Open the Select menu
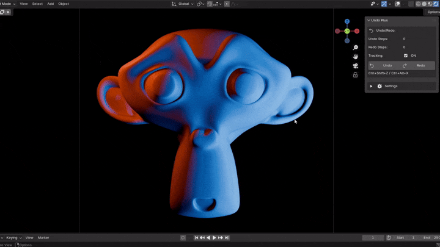The width and height of the screenshot is (440, 247). coord(37,4)
